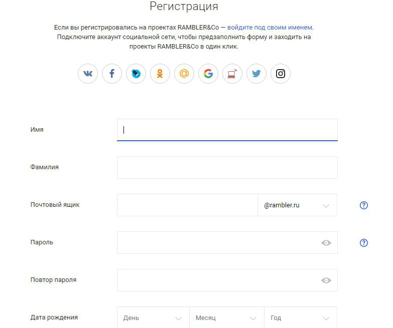Toggle visibility for Повтор пароля field
Viewport: 393px width, 328px height.
point(326,280)
